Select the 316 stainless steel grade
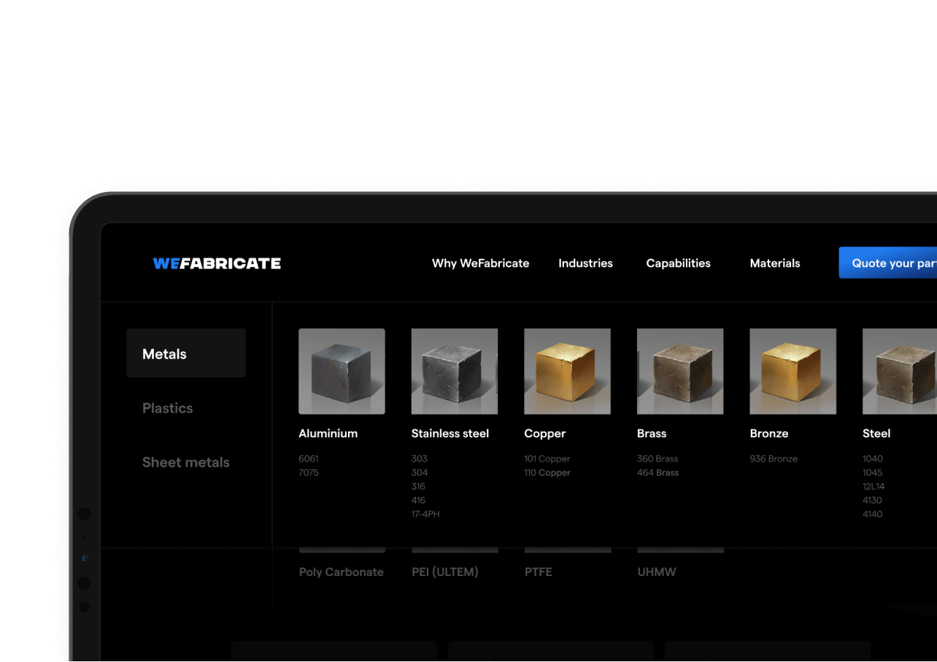 pos(418,487)
